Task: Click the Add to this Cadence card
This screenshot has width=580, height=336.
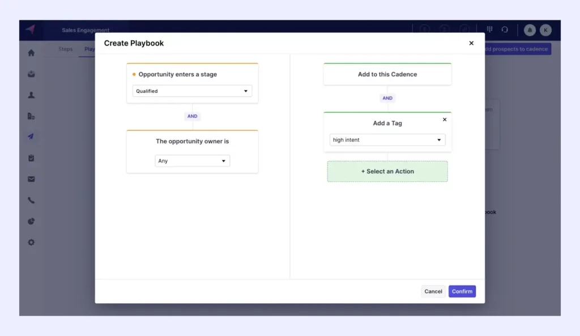Action: pyautogui.click(x=387, y=74)
